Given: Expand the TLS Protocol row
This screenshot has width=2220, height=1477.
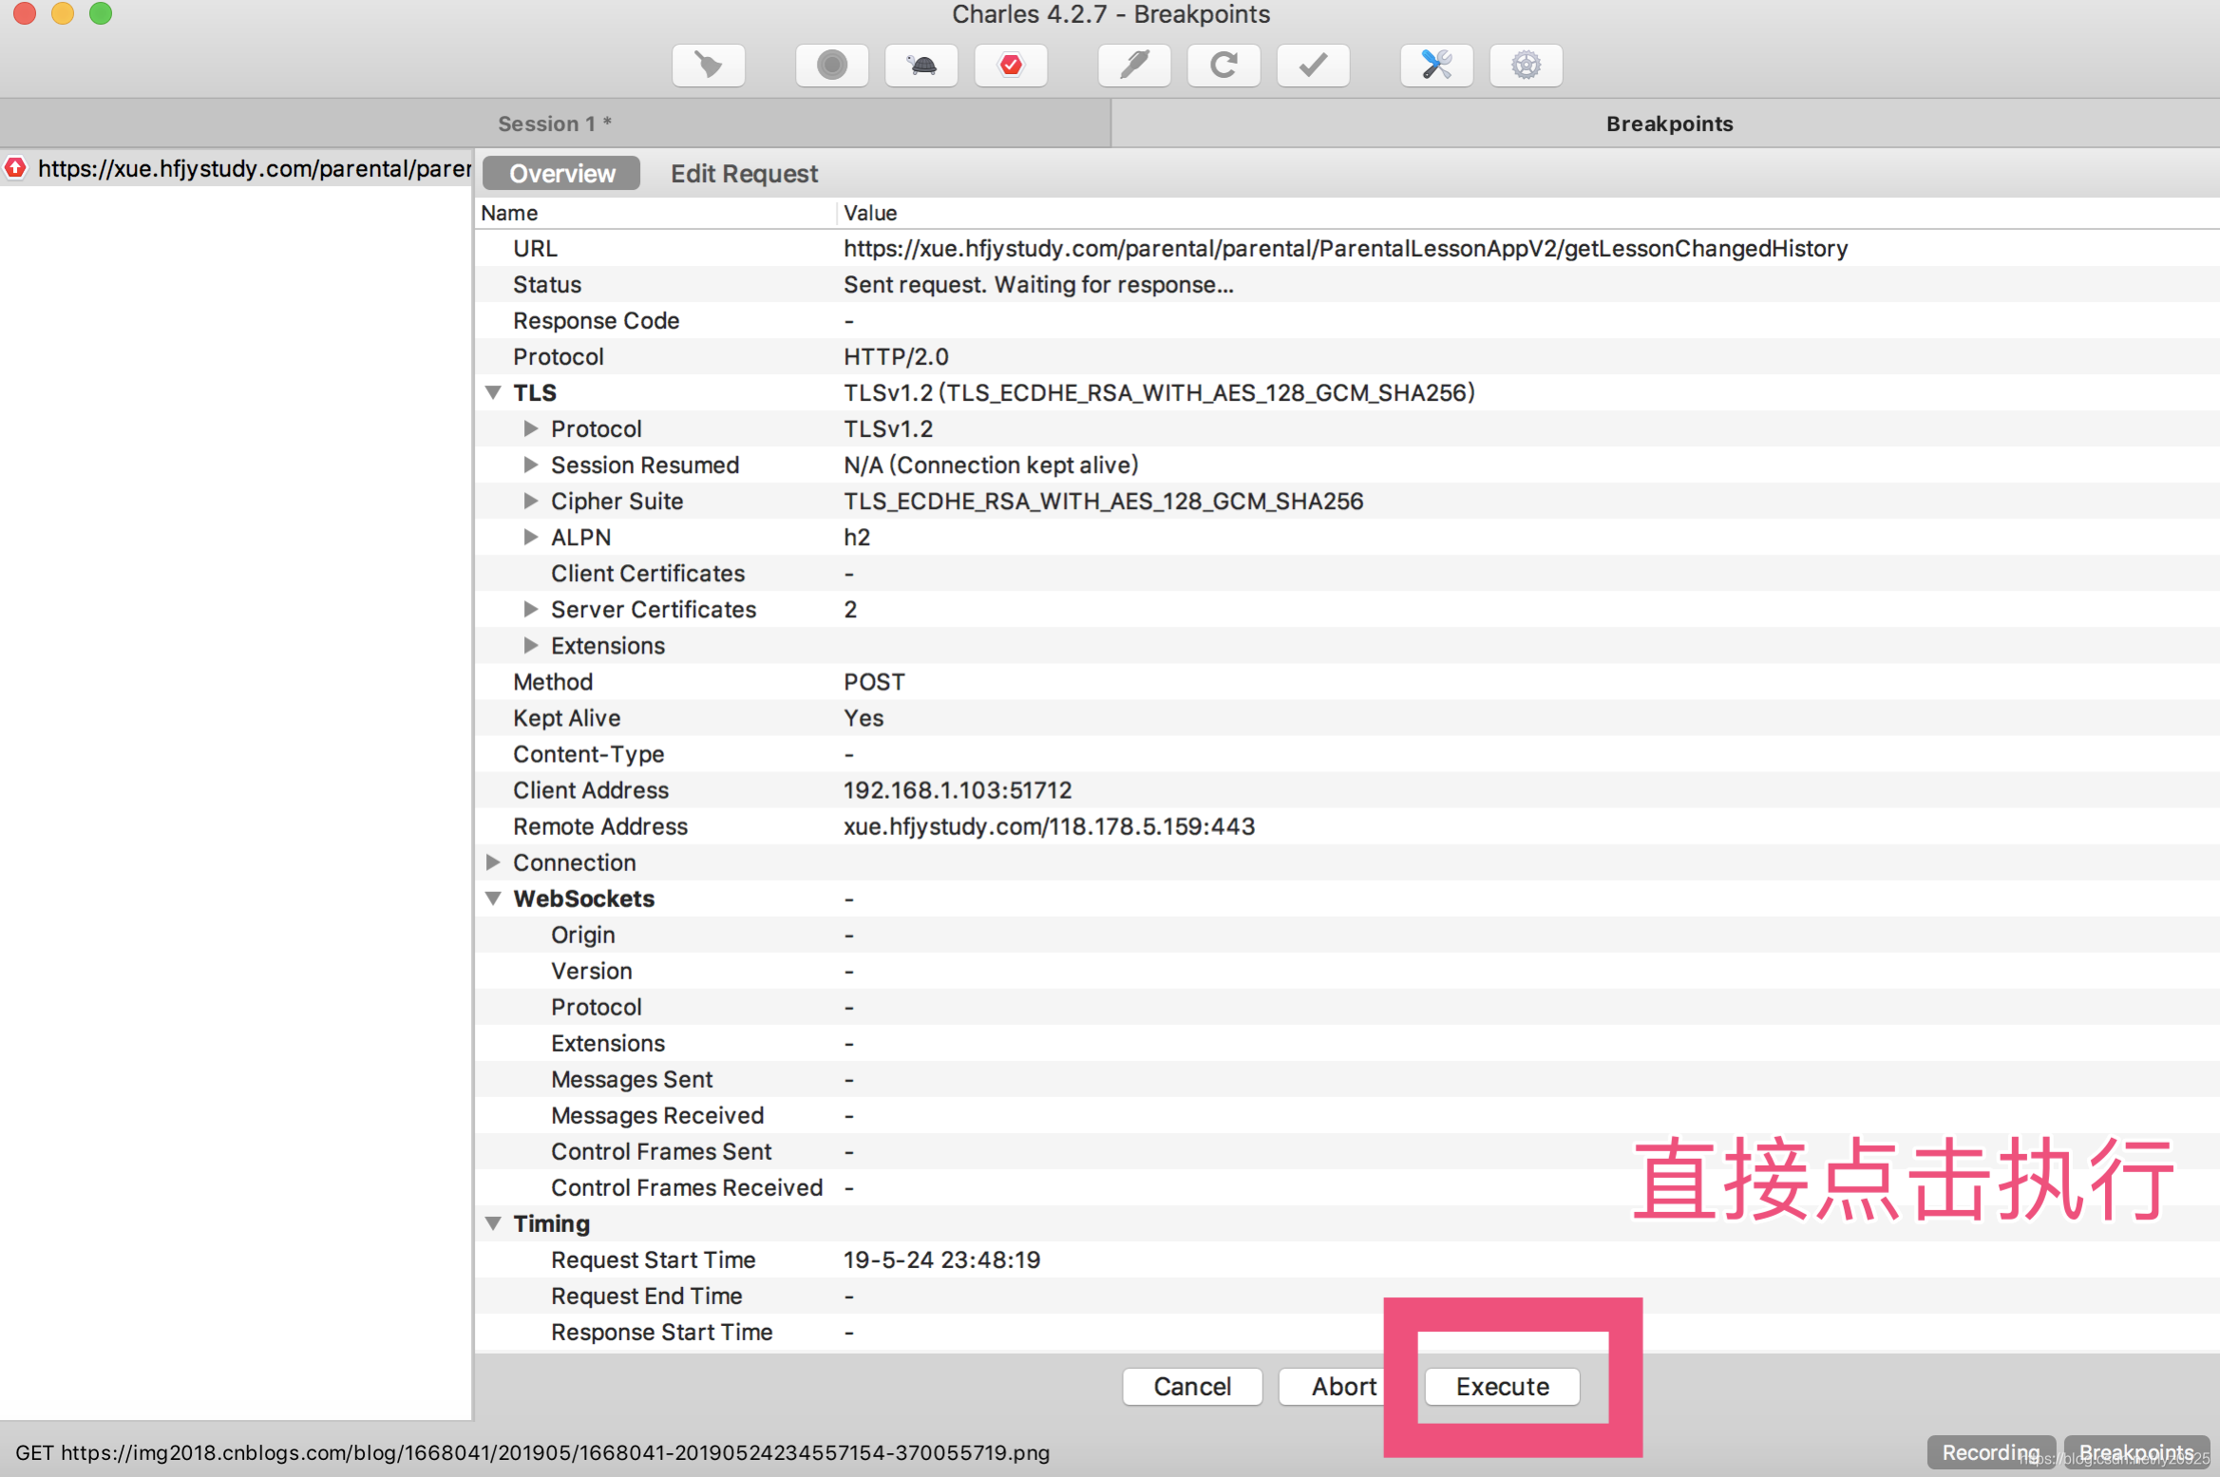Looking at the screenshot, I should 531,428.
